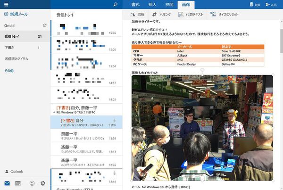
Task: Open the 校閲 tab
Action: coord(169,5)
